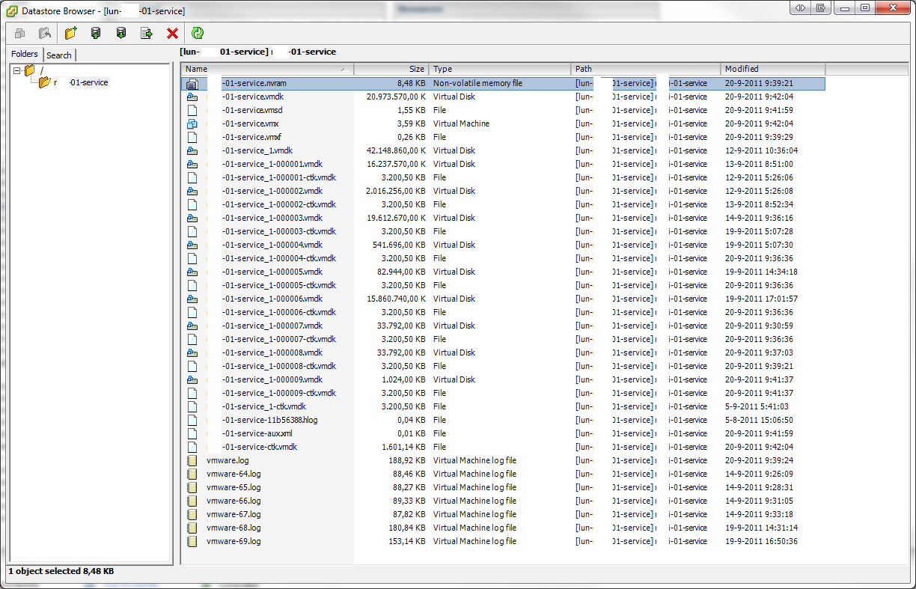Click the nvram file icon on the highlighted row
916x589 pixels.
tap(192, 83)
